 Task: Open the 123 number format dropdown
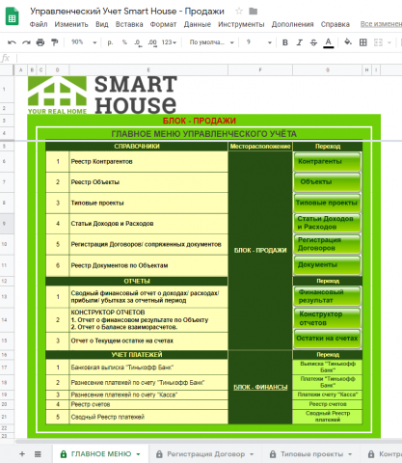click(169, 42)
